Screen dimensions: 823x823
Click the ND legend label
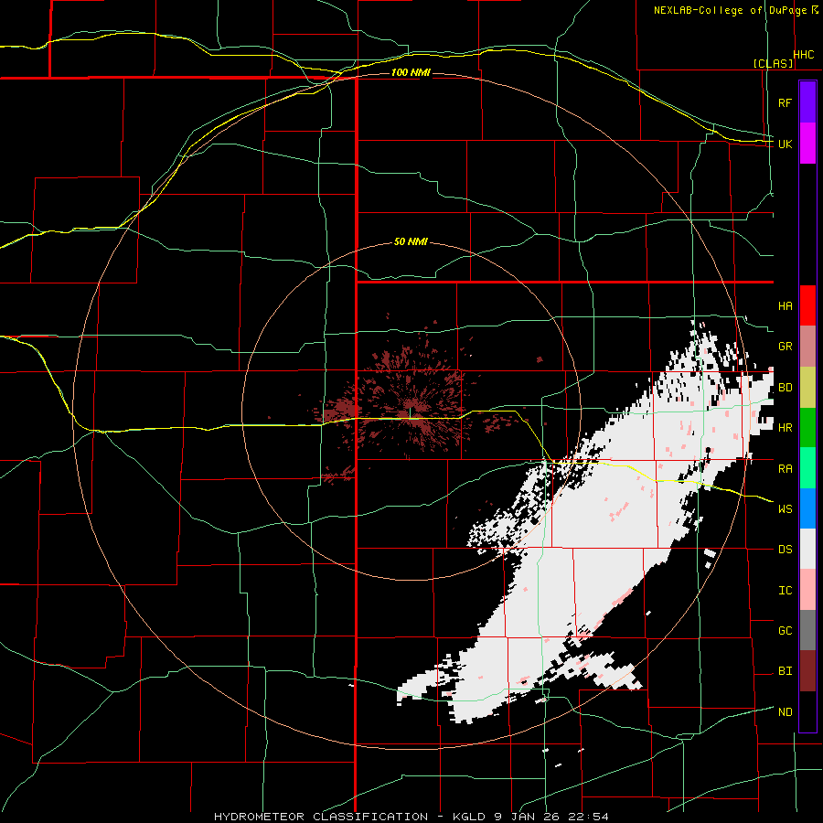[785, 712]
